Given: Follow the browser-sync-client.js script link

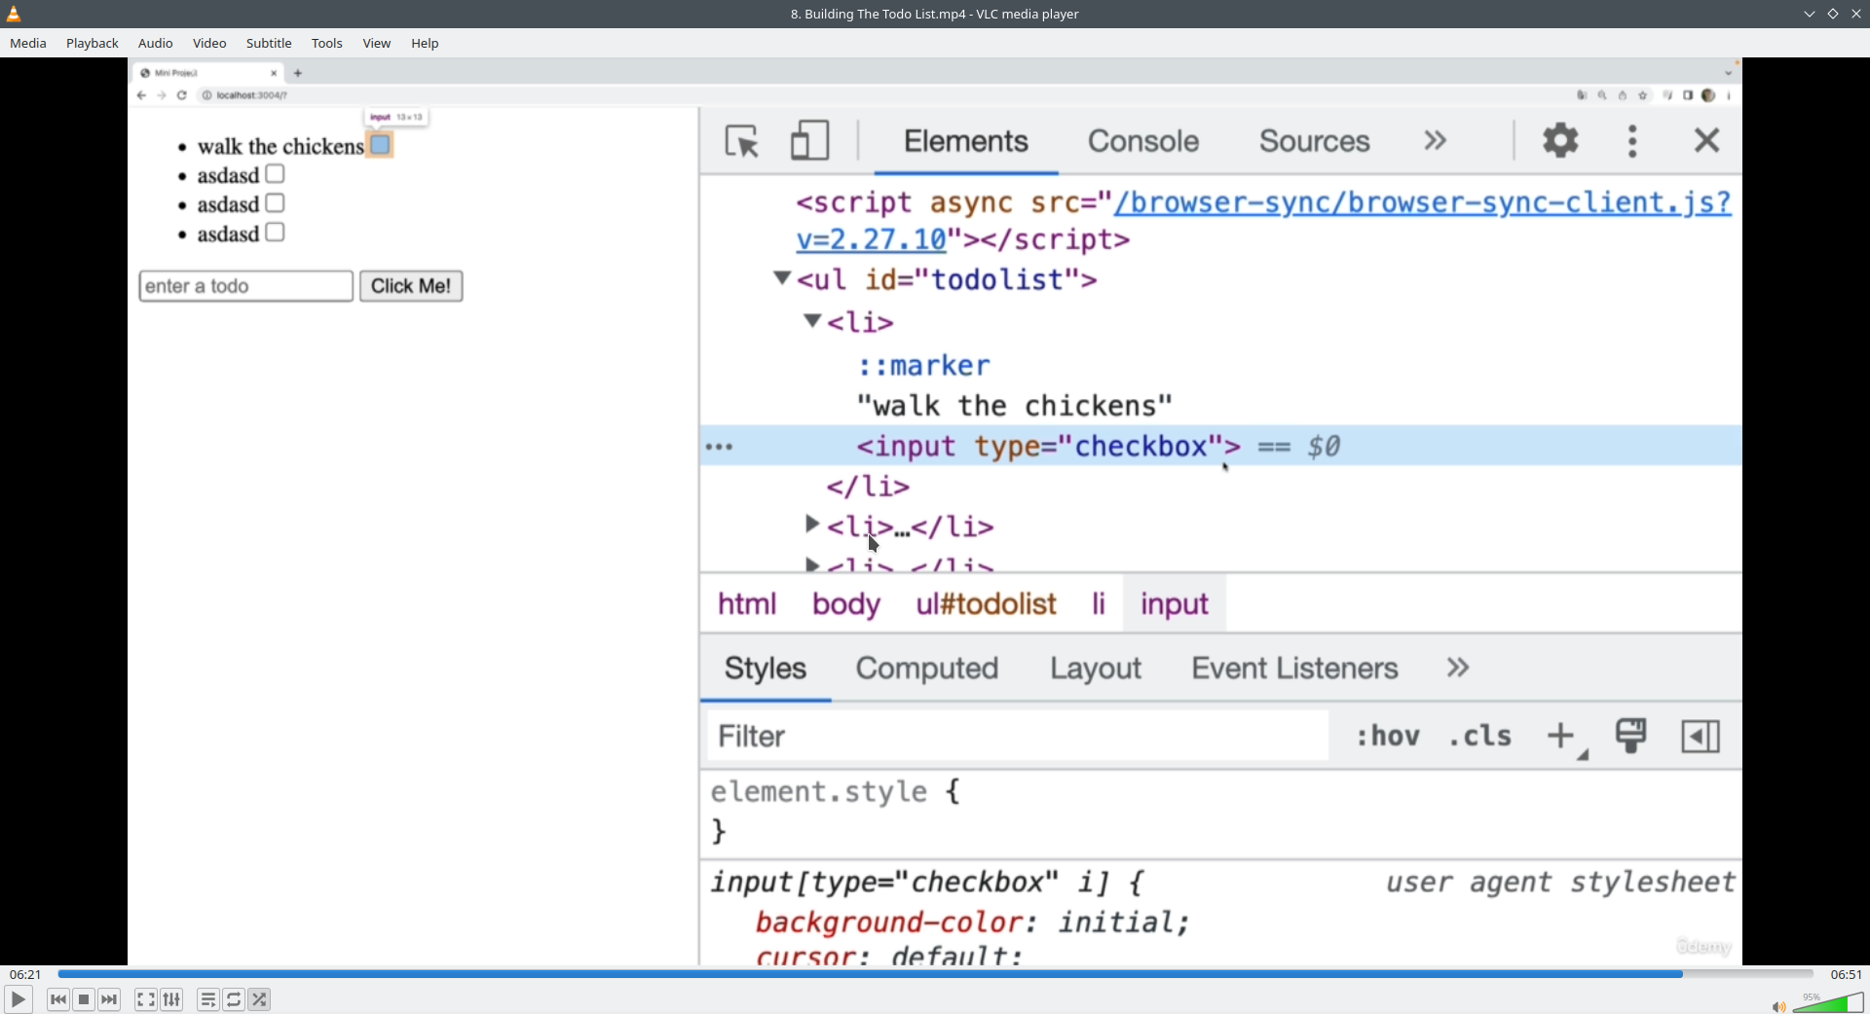Looking at the screenshot, I should coord(1422,202).
